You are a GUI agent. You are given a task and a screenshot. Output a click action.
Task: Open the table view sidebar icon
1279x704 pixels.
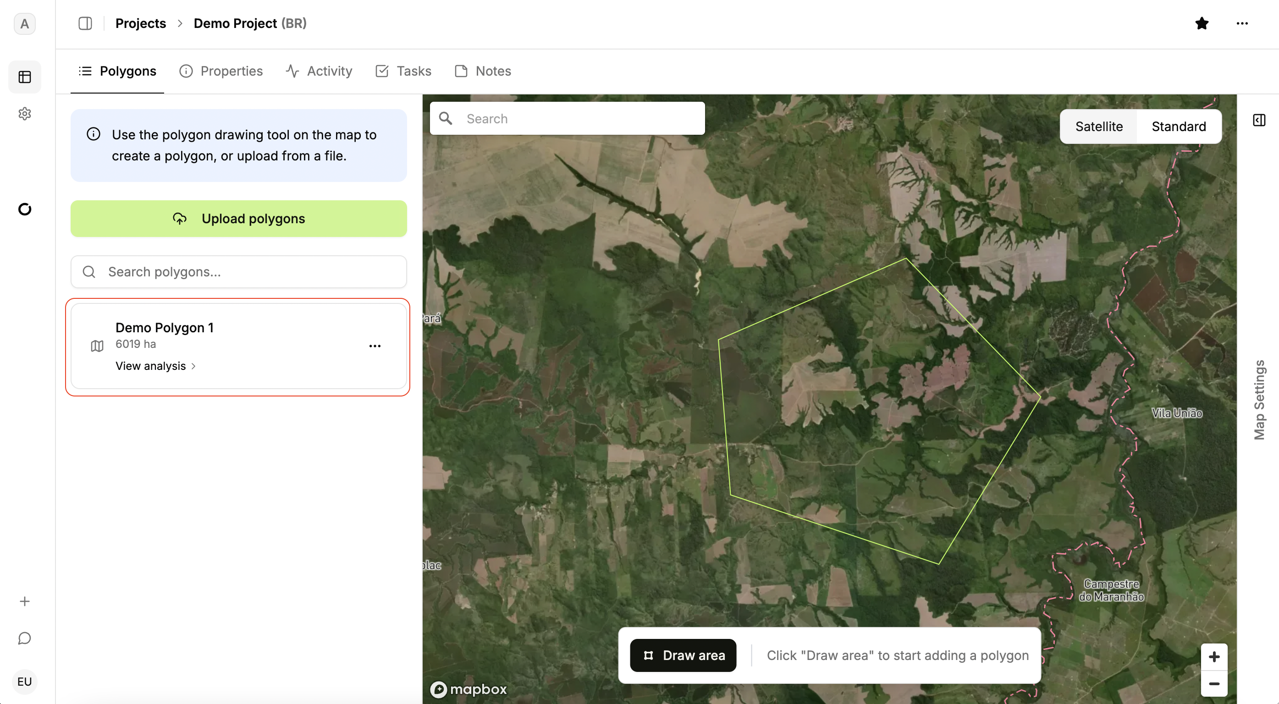(x=24, y=77)
